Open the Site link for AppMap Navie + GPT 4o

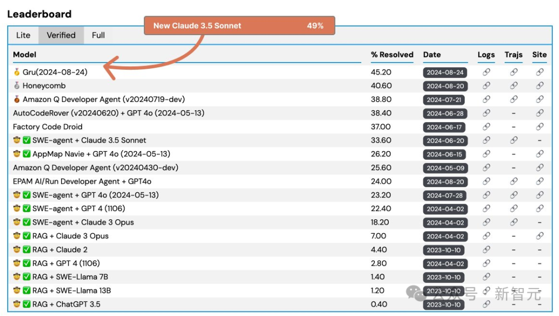(x=540, y=154)
